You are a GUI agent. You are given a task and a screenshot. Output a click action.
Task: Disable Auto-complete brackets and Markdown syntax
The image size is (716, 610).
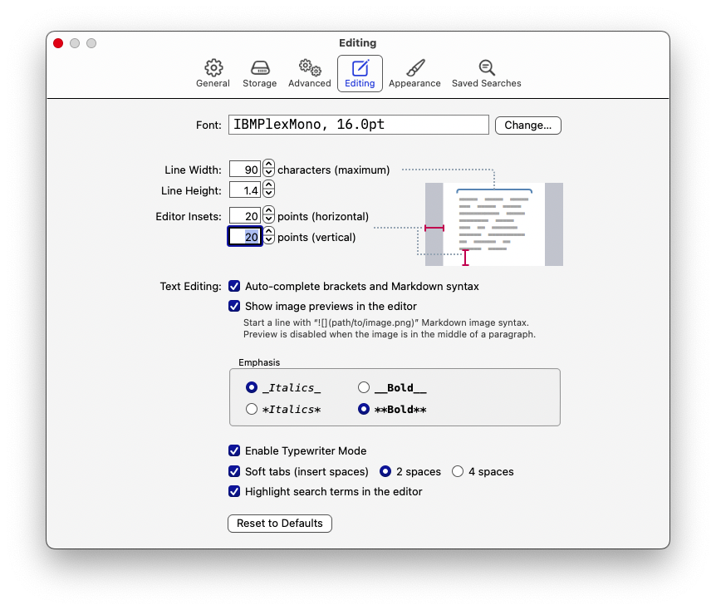[x=234, y=286]
